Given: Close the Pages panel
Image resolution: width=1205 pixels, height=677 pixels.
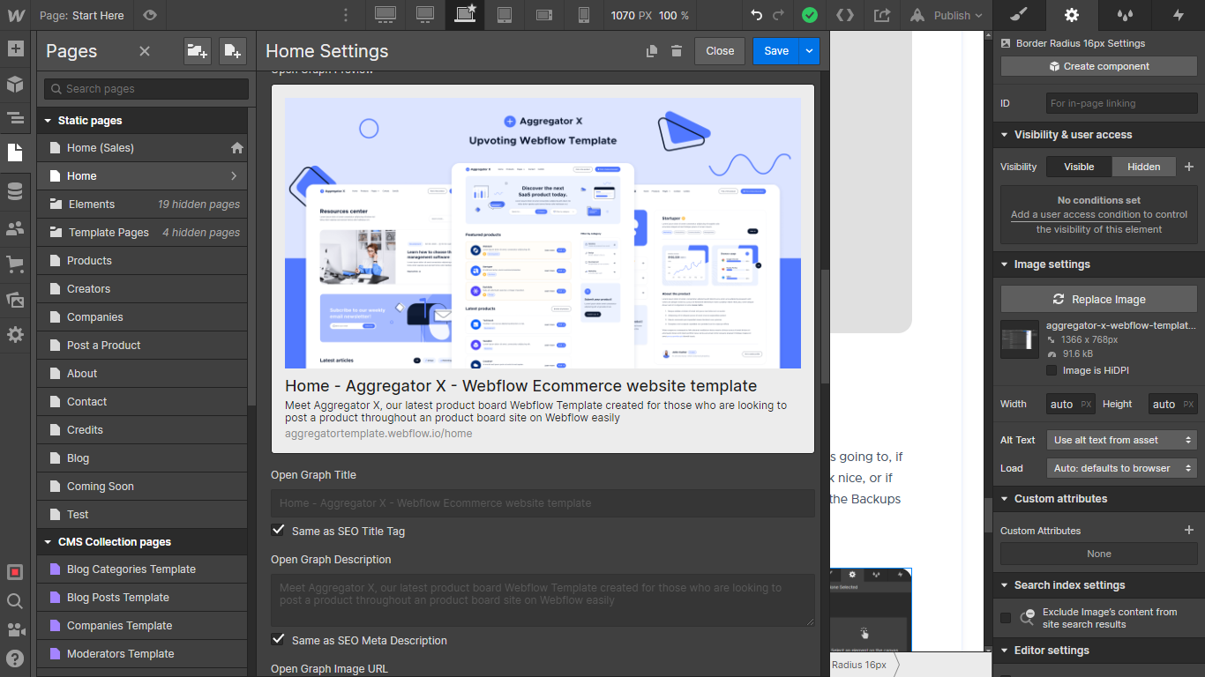Looking at the screenshot, I should 145,51.
